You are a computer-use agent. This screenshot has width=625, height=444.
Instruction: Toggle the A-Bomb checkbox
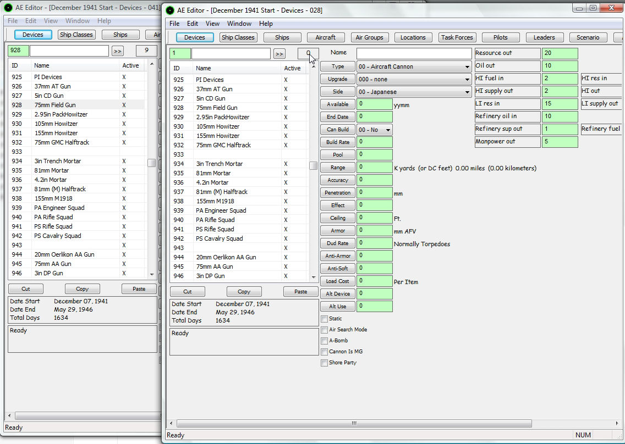coord(325,341)
